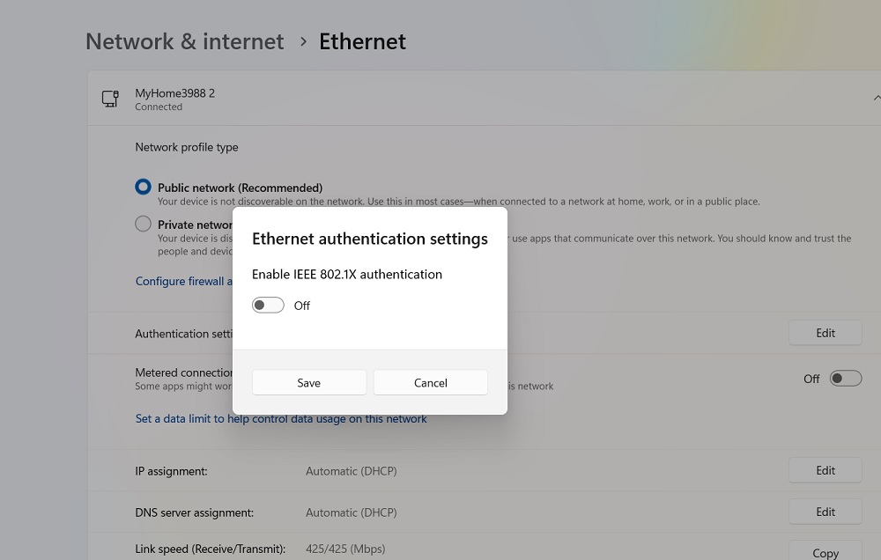
Task: Select the Public network profile
Action: pyautogui.click(x=143, y=186)
